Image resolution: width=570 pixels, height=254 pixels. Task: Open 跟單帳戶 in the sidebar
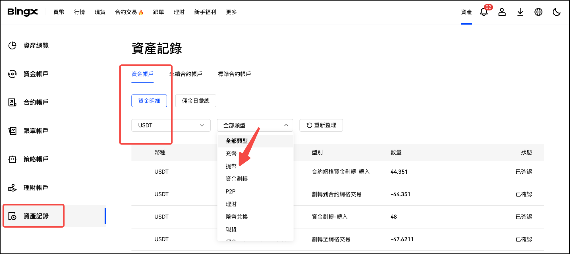[x=36, y=131]
